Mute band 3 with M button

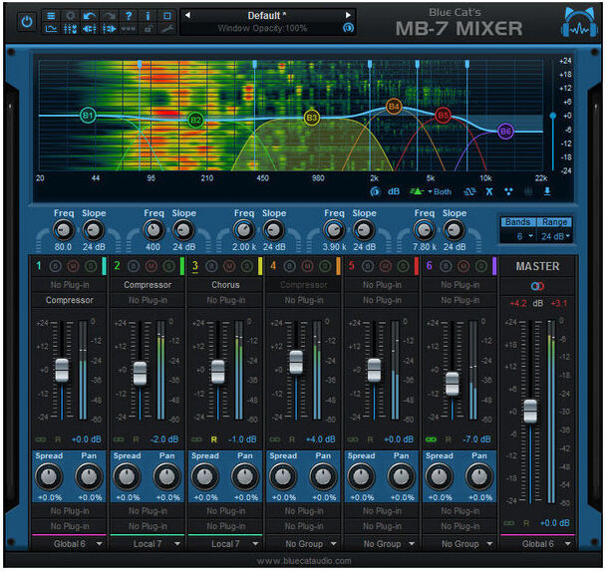(229, 266)
